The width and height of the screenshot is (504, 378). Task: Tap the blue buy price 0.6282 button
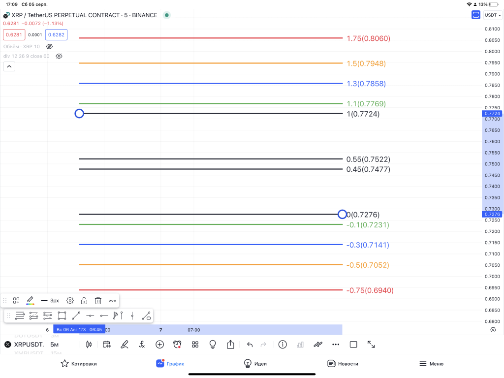click(56, 35)
